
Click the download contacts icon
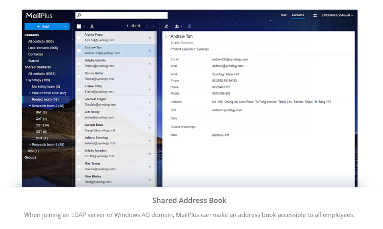92,26
